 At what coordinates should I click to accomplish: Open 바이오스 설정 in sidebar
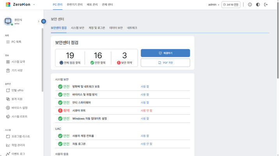tap(19, 108)
